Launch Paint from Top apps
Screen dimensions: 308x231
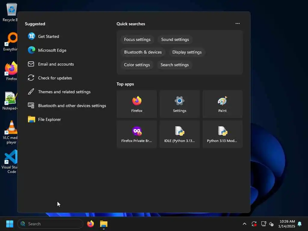222,104
